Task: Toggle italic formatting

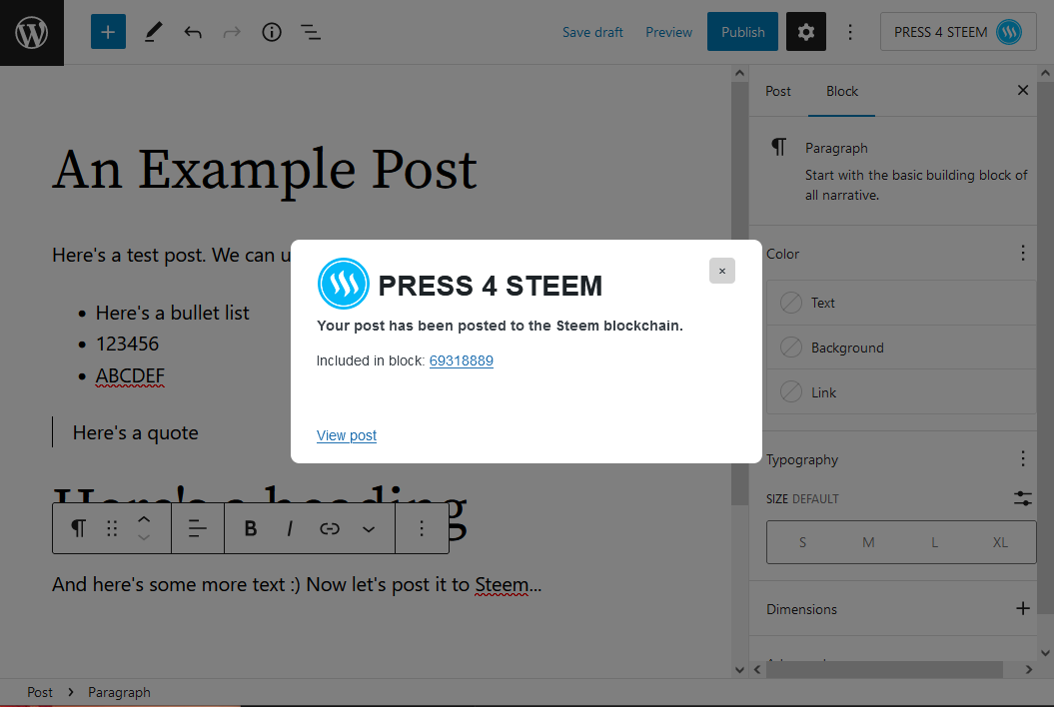Action: (290, 529)
